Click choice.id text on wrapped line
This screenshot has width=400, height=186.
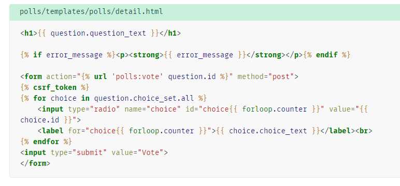tap(40, 120)
